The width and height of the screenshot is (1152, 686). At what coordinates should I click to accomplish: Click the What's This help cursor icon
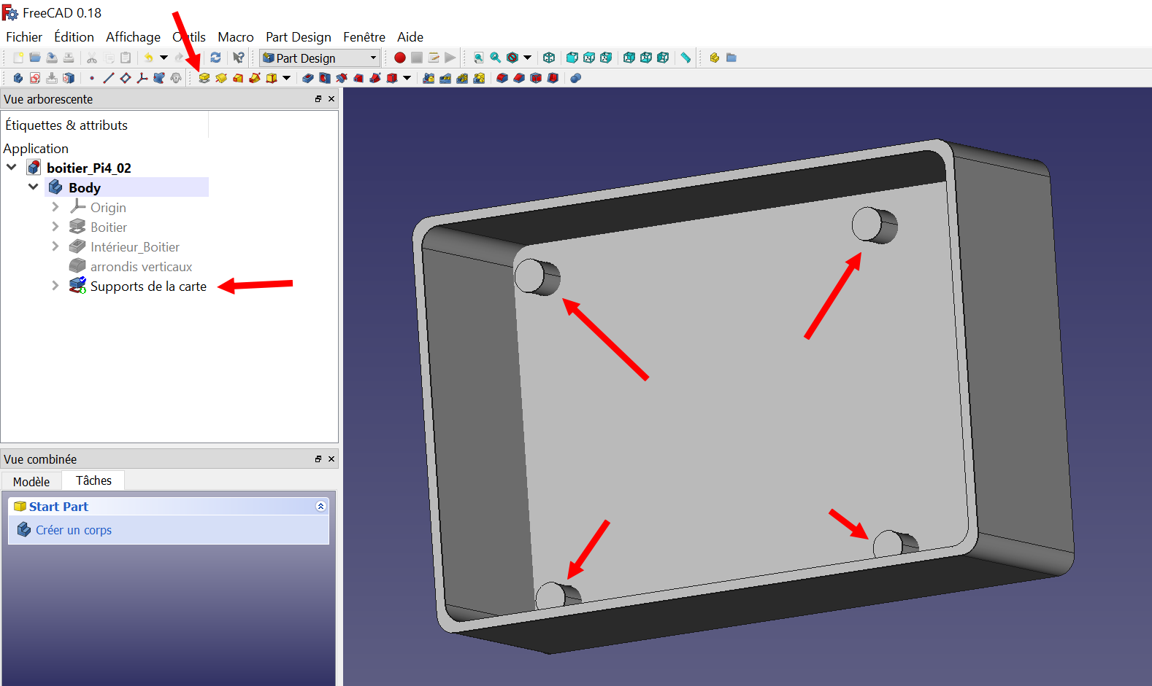[239, 58]
